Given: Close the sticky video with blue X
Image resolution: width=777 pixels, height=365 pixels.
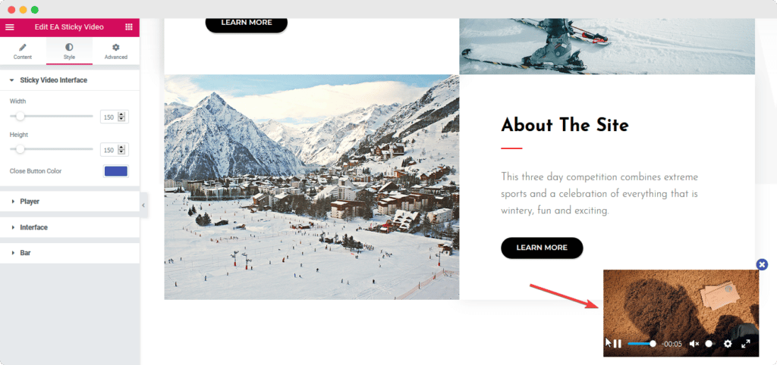Looking at the screenshot, I should (762, 264).
